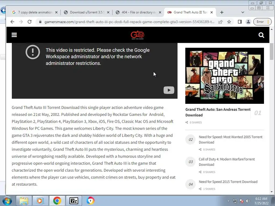
Task: Click page scrollbar down arrow
Action: pyautogui.click(x=272, y=192)
